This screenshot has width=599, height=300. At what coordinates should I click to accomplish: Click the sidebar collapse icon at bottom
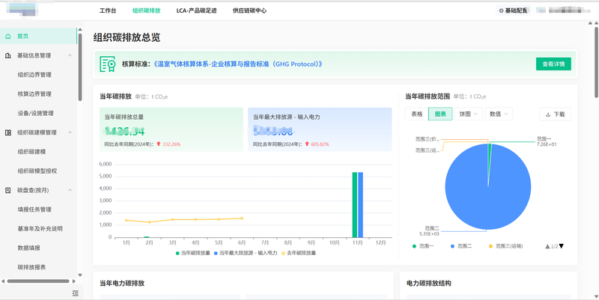[75, 293]
